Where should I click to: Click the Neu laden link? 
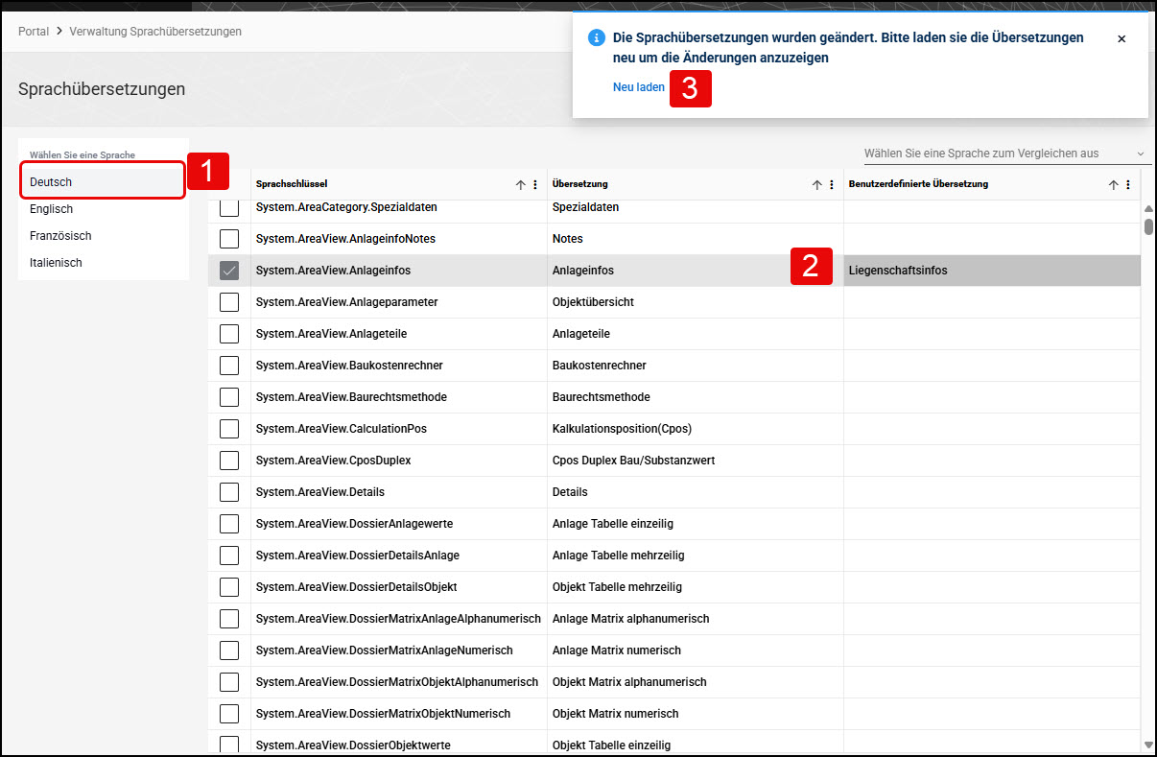coord(639,87)
